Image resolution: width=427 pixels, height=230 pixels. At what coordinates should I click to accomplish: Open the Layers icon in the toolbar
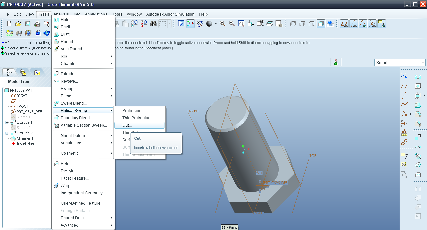click(x=270, y=24)
